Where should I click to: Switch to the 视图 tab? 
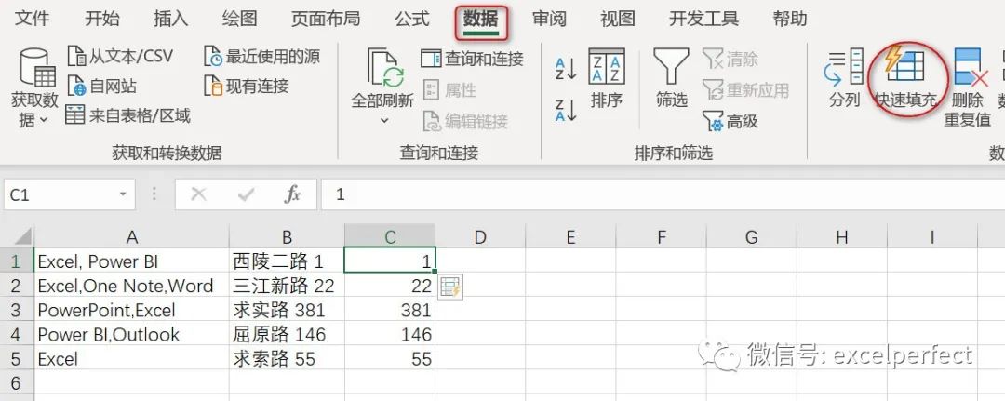click(618, 19)
